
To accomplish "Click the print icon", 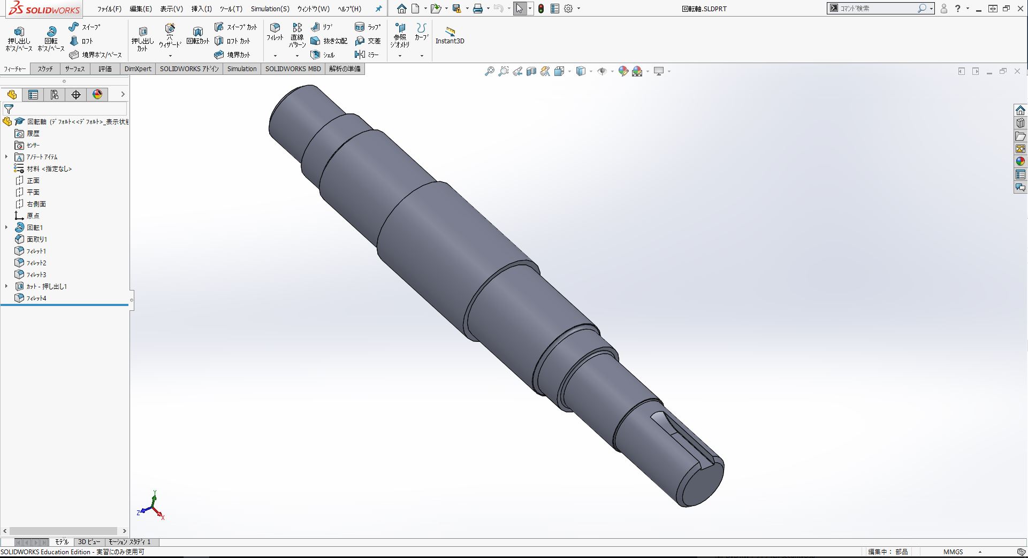I will [478, 9].
